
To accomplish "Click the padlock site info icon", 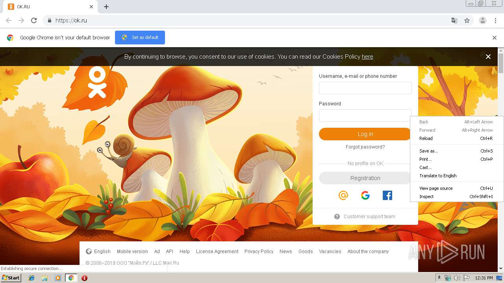I will pos(49,20).
